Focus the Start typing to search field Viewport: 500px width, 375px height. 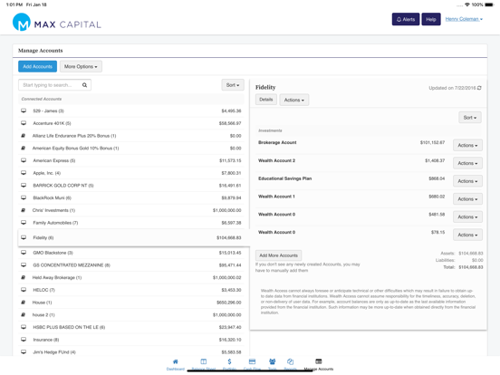point(55,85)
